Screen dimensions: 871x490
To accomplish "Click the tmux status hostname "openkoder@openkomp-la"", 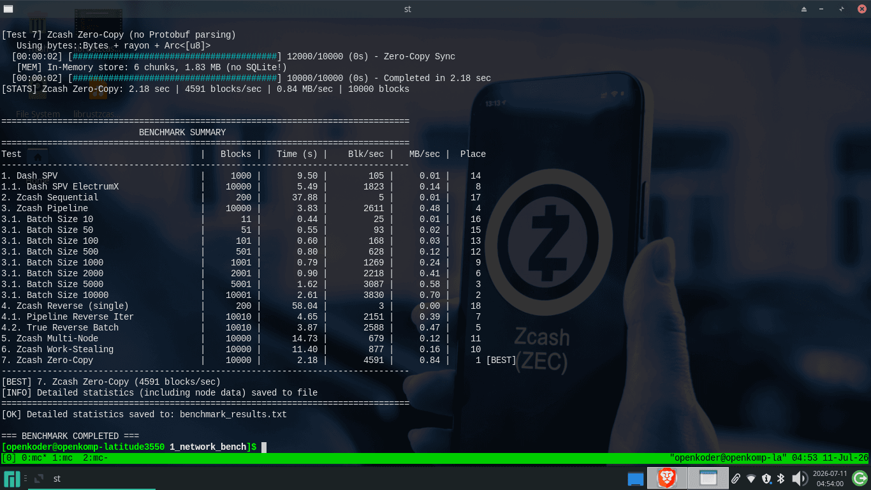I will (728, 458).
